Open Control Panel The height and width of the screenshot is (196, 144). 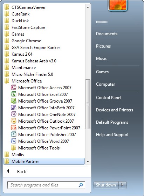point(109,98)
